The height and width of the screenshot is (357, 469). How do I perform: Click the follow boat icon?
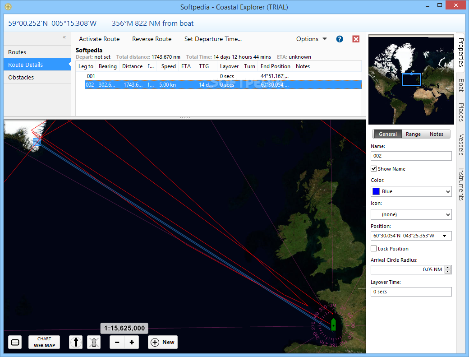coord(94,342)
